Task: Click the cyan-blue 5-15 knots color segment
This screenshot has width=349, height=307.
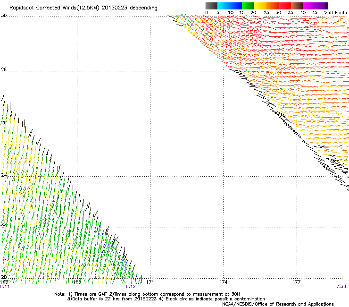Action: point(230,6)
